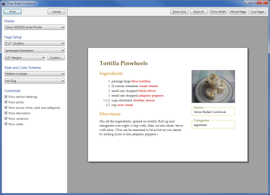Click the 'cream cheese' ingredient text
Viewport: 270px width, 195px height.
(x=148, y=86)
